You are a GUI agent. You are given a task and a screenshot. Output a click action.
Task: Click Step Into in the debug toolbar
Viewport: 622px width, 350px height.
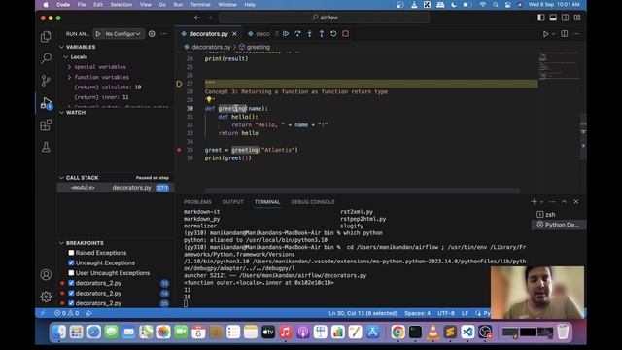[x=309, y=34]
